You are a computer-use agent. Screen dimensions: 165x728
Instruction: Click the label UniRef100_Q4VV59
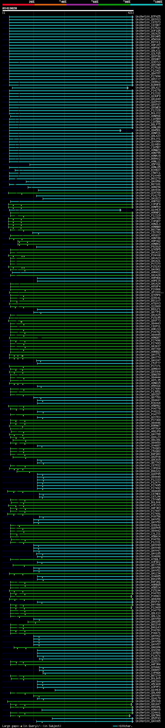coord(148,619)
